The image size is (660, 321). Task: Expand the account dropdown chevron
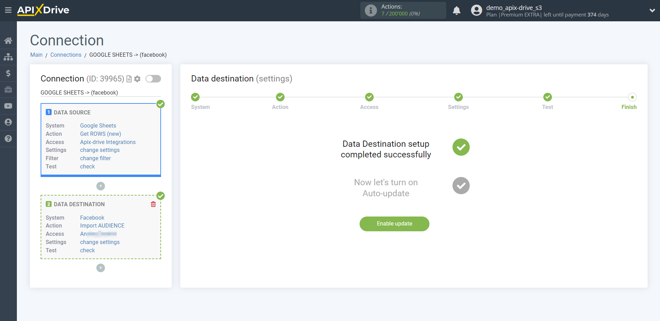(652, 10)
